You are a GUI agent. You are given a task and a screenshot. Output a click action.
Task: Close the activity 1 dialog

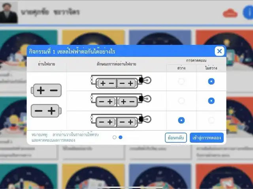pyautogui.click(x=219, y=51)
